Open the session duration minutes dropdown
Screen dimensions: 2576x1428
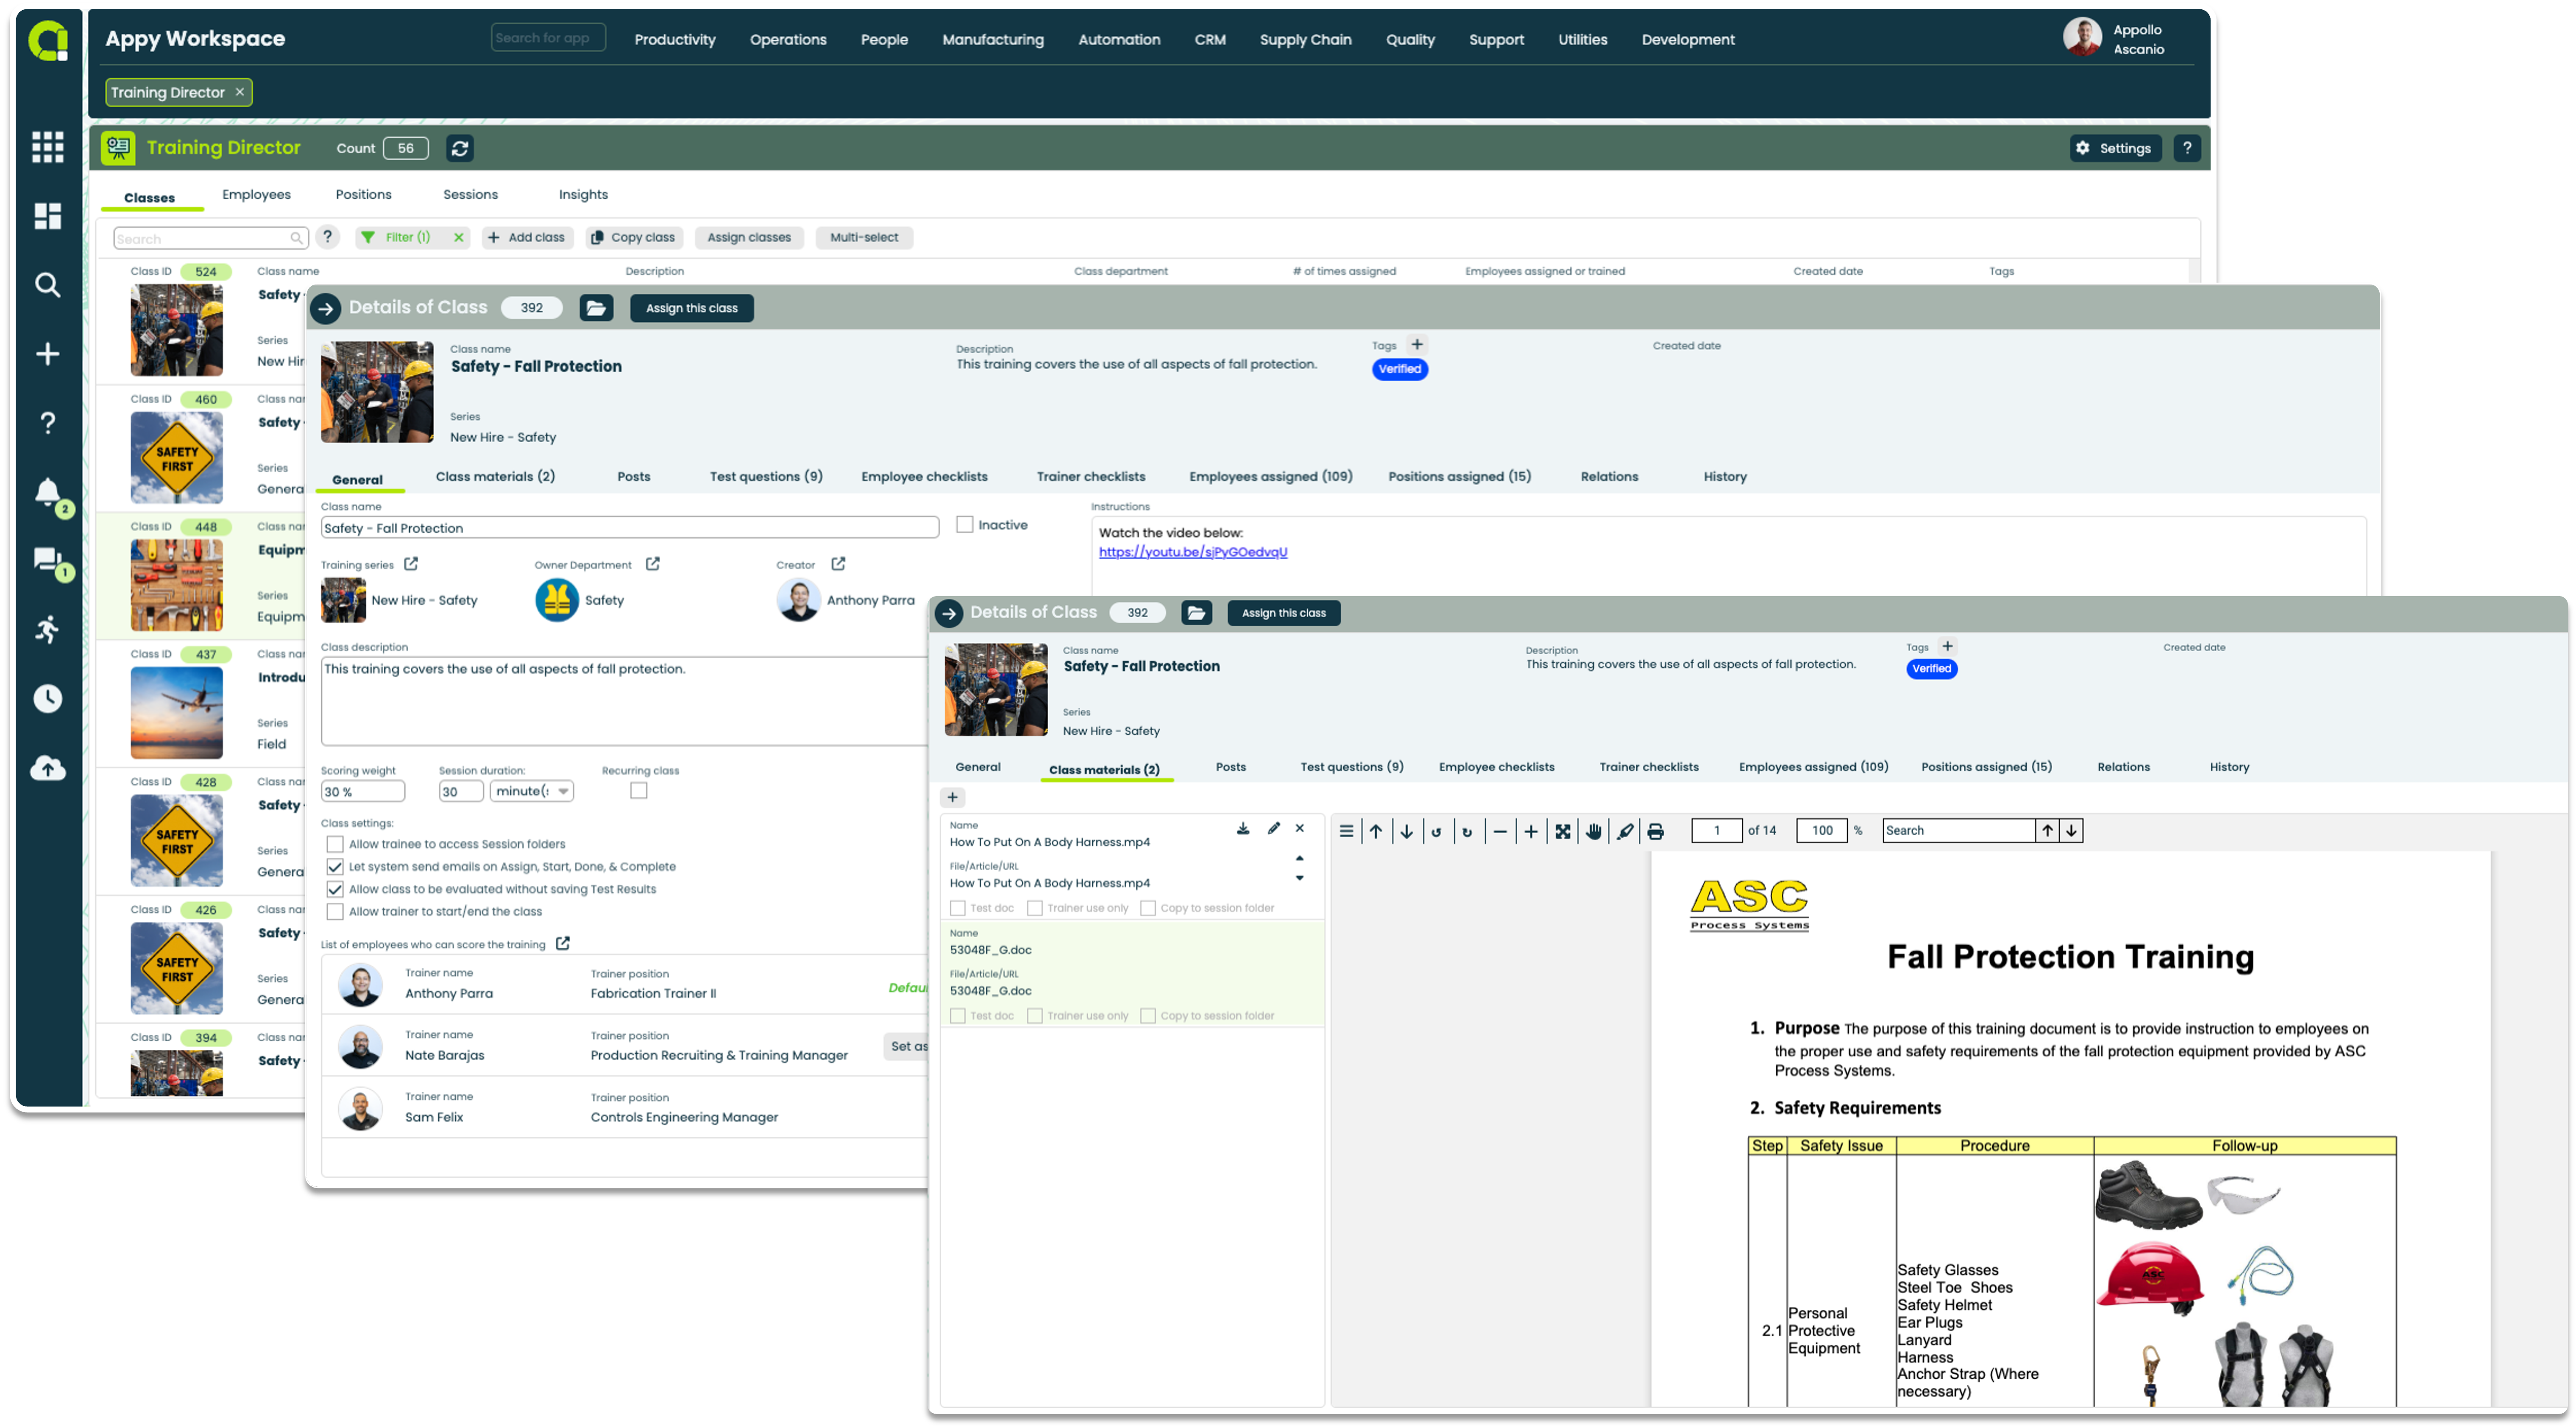(532, 791)
